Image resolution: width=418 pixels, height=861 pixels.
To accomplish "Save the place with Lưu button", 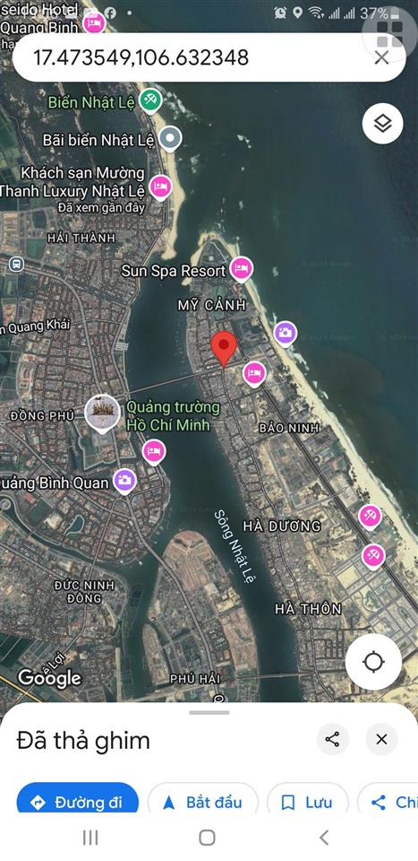I will pyautogui.click(x=307, y=802).
